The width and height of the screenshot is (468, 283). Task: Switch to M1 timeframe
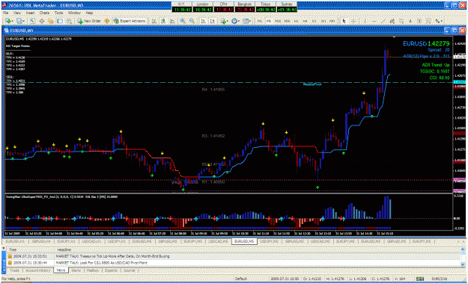click(x=260, y=21)
